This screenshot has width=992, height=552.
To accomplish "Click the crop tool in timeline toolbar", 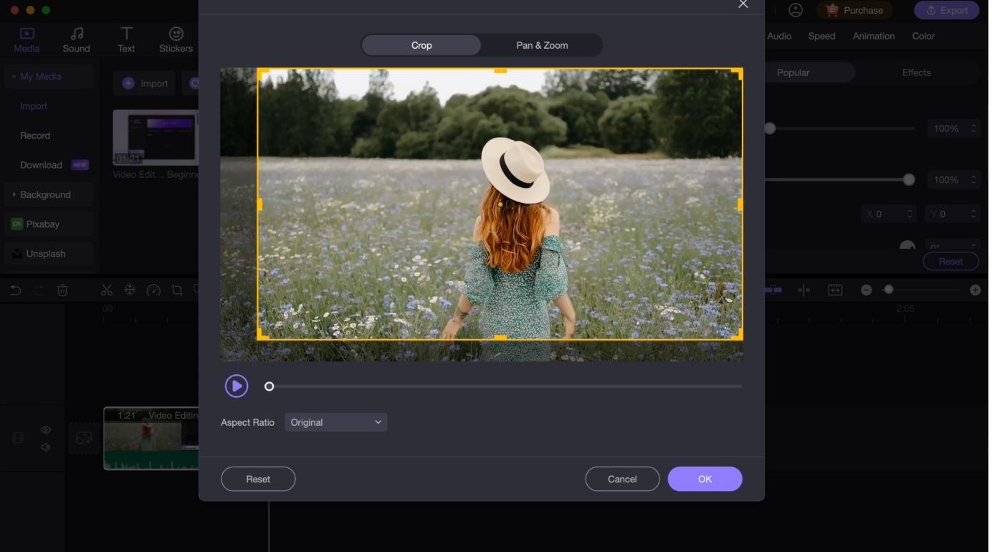I will point(176,290).
